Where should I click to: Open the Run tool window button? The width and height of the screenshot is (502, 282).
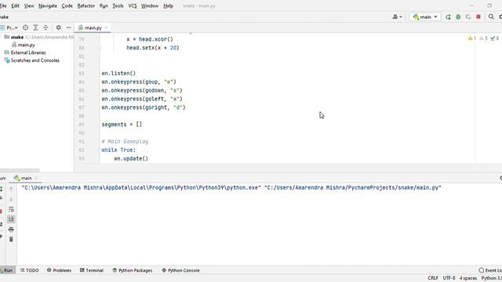(x=7, y=270)
